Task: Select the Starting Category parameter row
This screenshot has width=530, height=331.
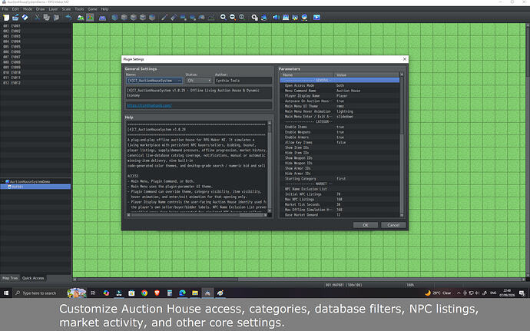Action: 340,178
